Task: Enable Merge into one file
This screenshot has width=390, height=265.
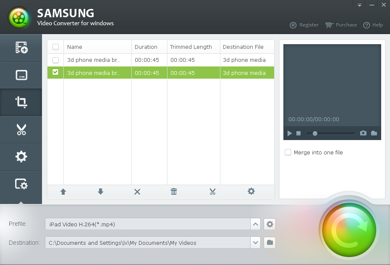Action: point(288,152)
